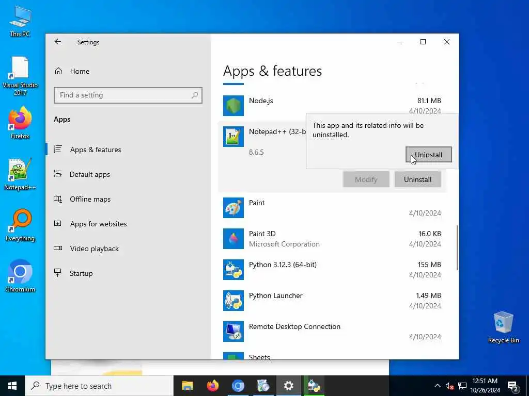This screenshot has height=396, width=529.
Task: Click Microsoft Corporation publisher text
Action: coord(284,244)
